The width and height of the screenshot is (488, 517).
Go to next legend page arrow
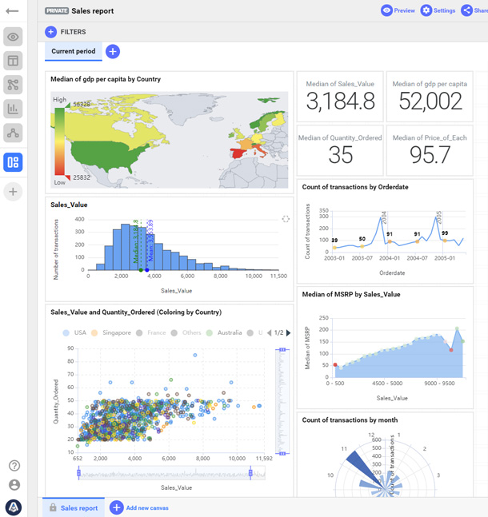point(288,333)
